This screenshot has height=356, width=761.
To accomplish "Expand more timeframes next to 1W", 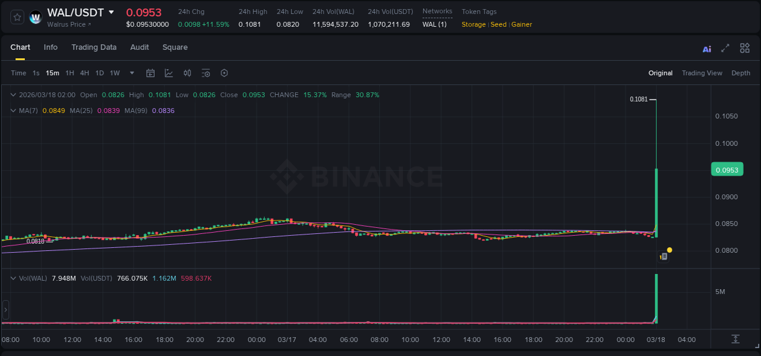I will pos(131,73).
